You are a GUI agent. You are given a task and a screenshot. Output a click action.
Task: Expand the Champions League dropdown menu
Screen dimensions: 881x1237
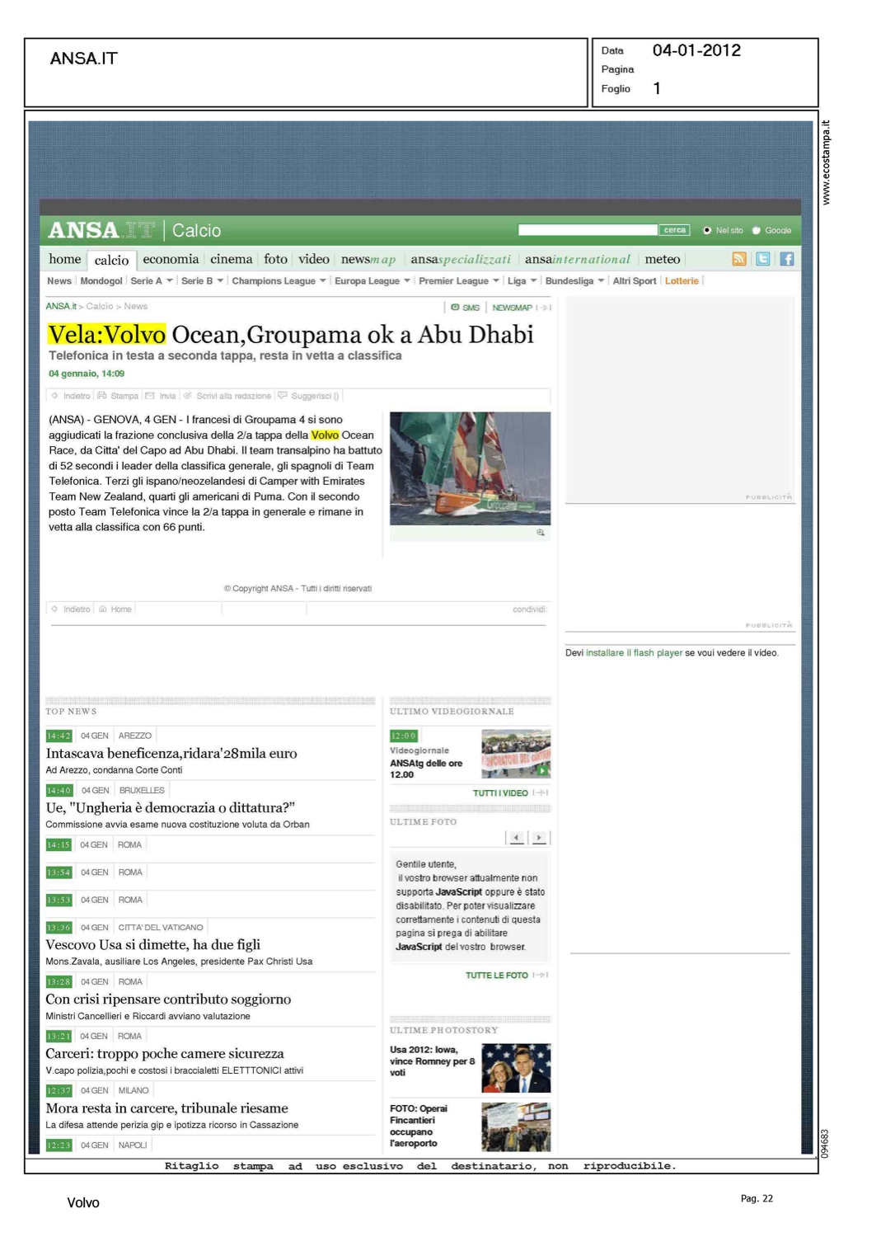coord(323,281)
